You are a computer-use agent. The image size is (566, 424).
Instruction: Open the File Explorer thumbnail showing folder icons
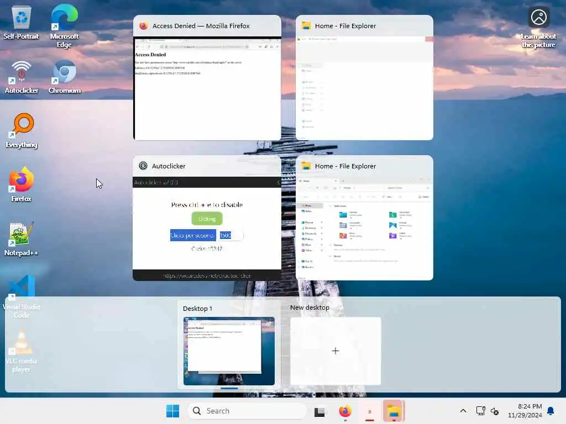tap(364, 218)
